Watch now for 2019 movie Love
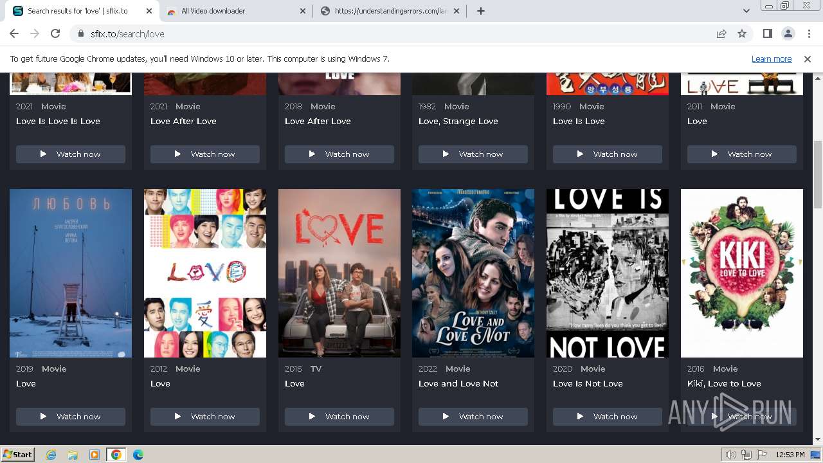823x463 pixels. (x=71, y=417)
